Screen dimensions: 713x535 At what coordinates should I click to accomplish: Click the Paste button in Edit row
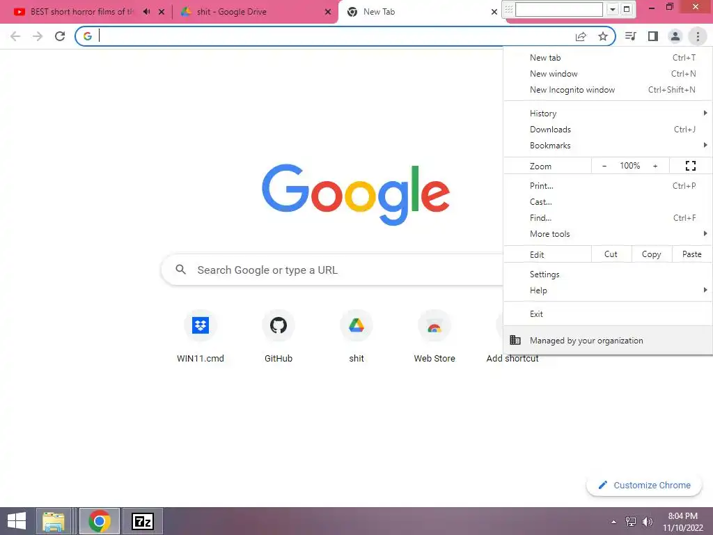691,254
